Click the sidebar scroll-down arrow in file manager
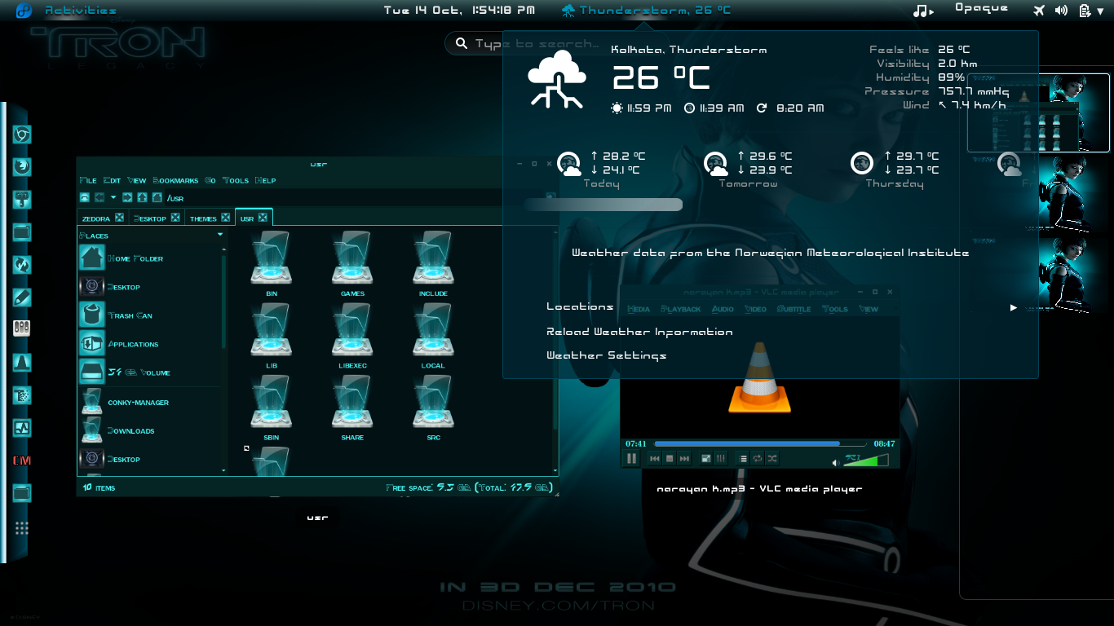Viewport: 1114px width, 626px height. [x=223, y=470]
